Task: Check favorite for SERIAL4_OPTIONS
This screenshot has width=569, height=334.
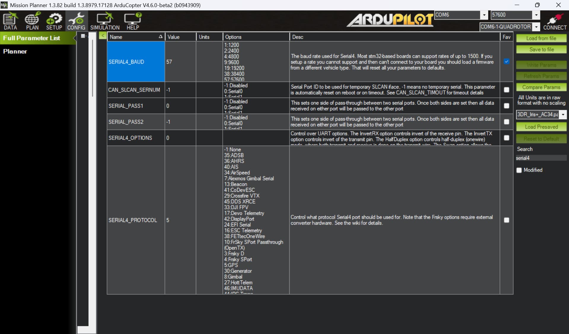Action: (506, 138)
